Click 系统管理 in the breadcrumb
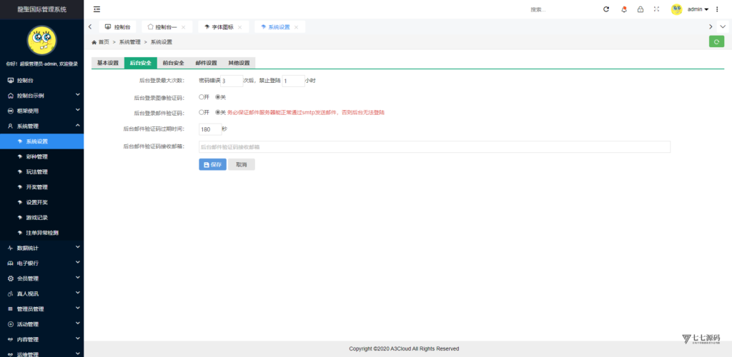This screenshot has width=732, height=357. tap(130, 42)
